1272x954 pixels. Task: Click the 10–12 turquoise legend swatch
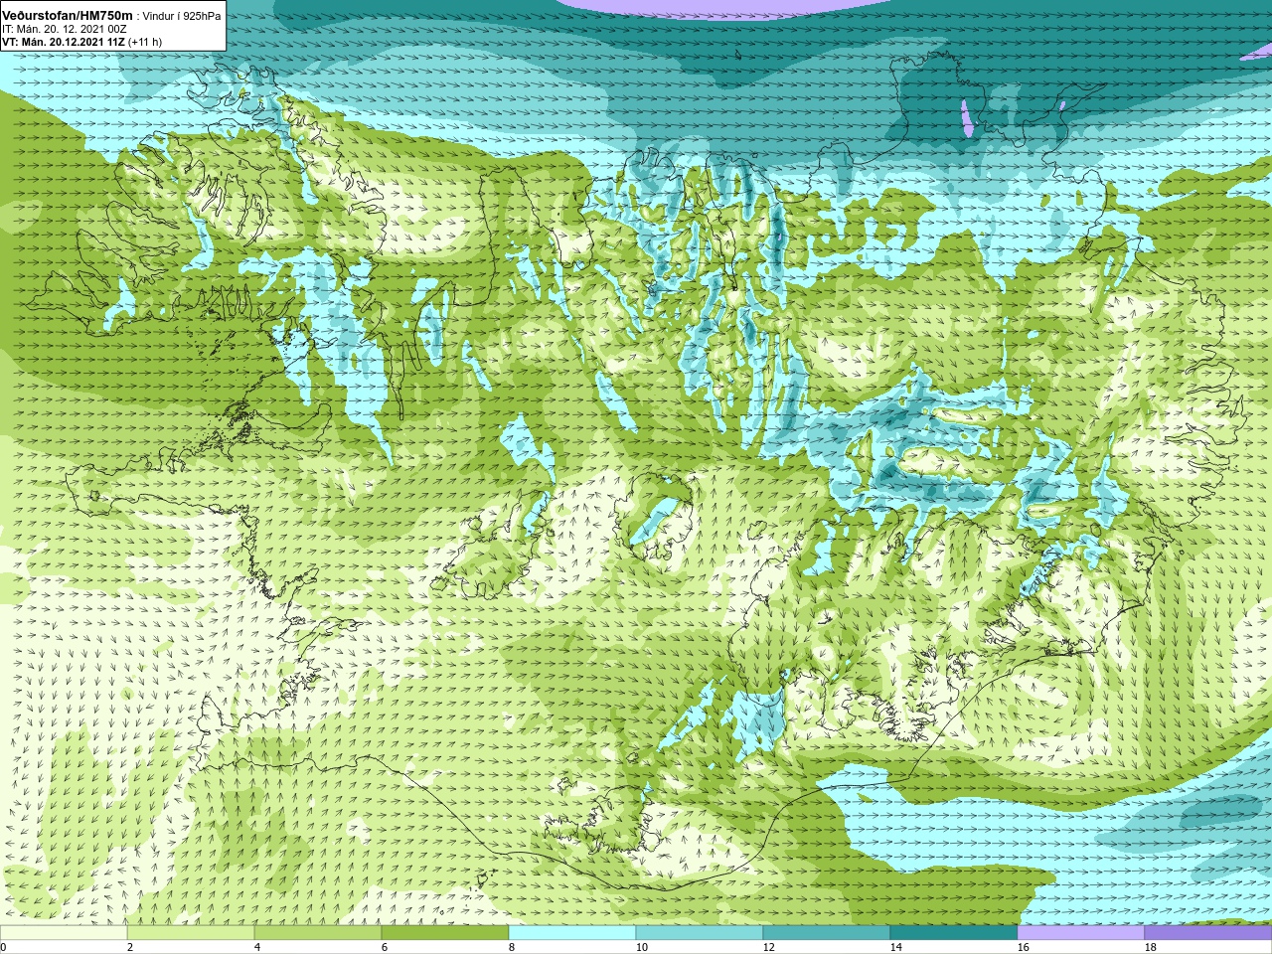tap(700, 934)
